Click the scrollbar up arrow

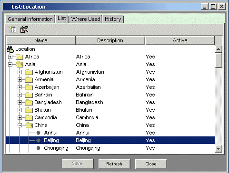tap(218, 49)
